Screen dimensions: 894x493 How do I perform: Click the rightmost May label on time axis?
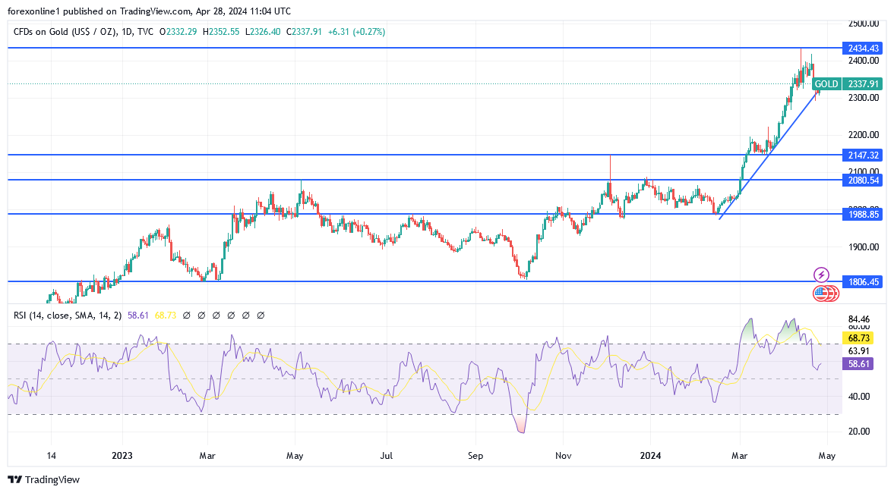coord(827,455)
